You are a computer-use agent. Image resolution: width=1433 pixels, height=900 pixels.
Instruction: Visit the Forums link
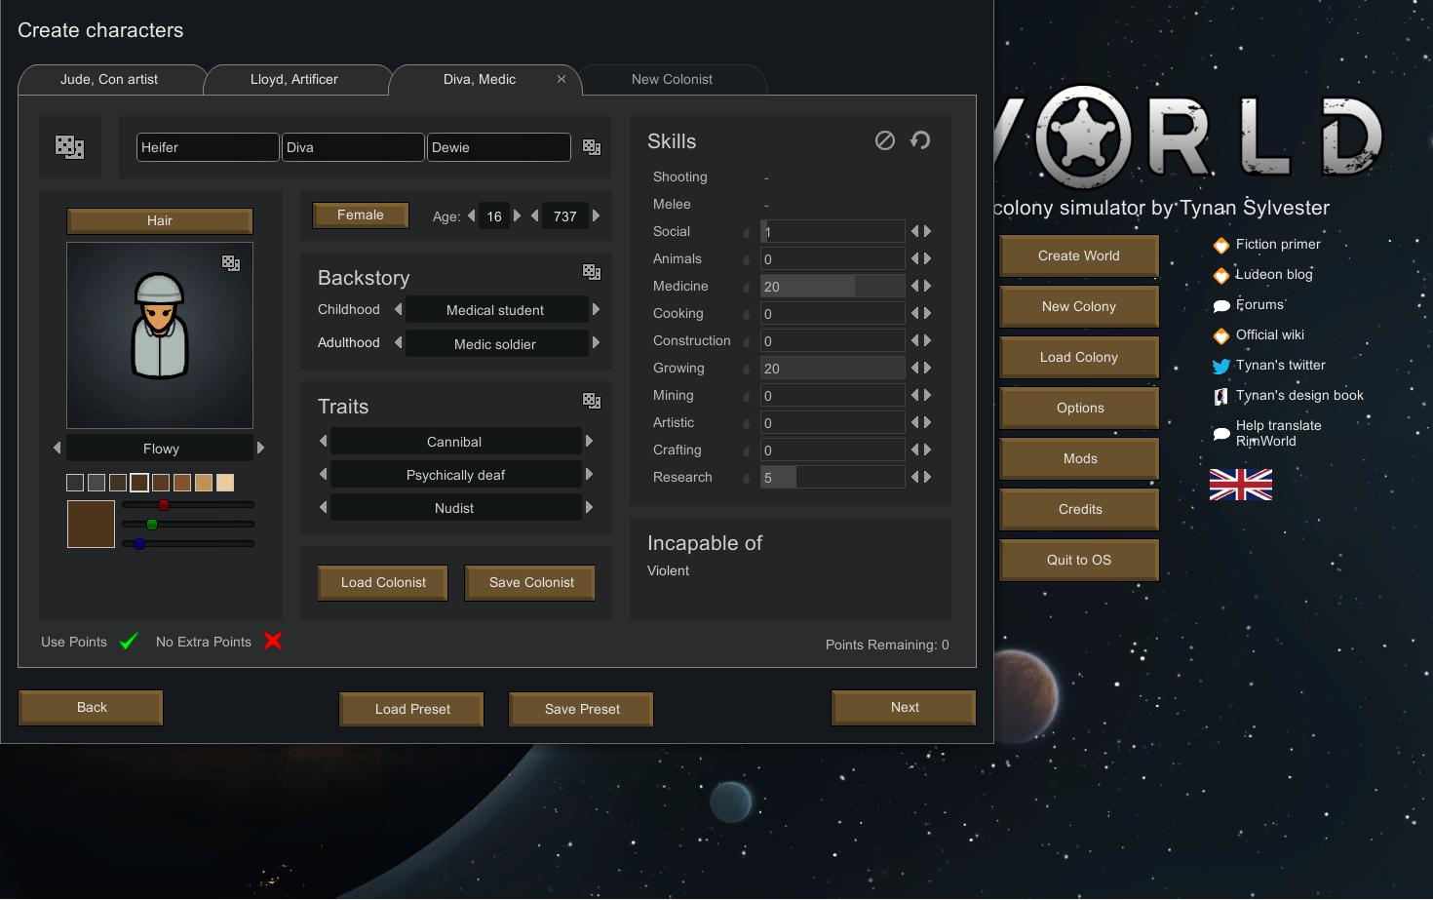click(x=1249, y=305)
